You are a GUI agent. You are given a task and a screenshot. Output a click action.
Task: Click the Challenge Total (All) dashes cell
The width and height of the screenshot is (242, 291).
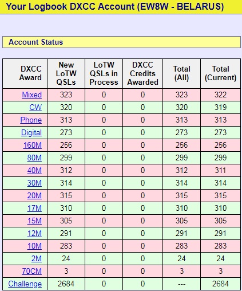181,284
